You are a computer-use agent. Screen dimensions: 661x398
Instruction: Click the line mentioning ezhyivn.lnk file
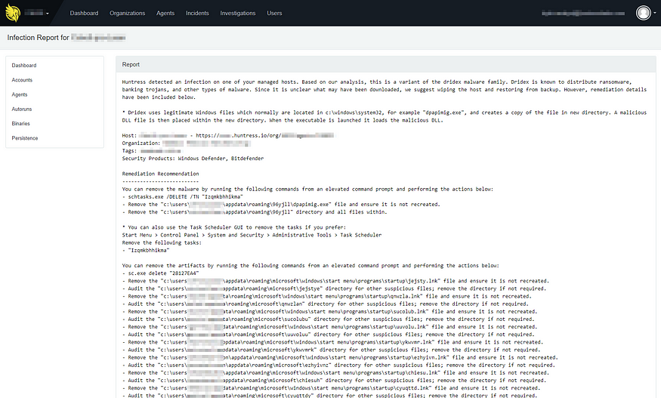[340, 357]
